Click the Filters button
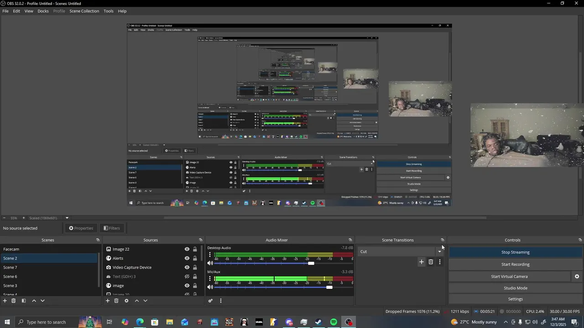Screen dimensions: 584x328 pos(112,228)
